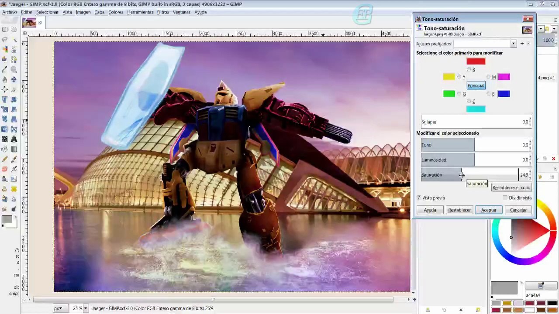Screen dimensions: 559x314
Task: Adjust the Saturación slider
Action: (476, 175)
